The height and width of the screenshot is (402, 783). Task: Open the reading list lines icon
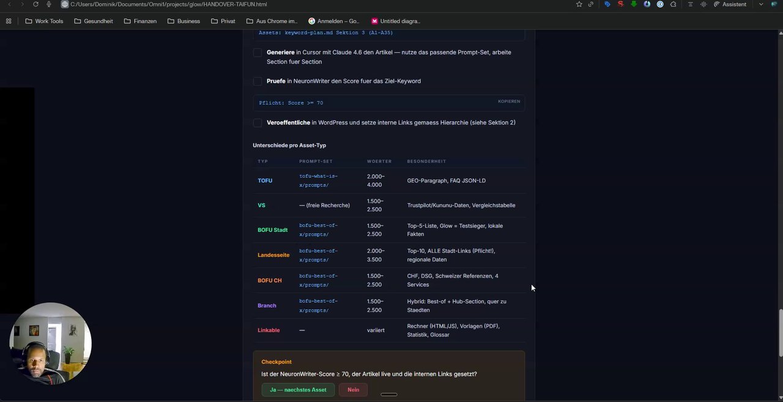point(691,4)
